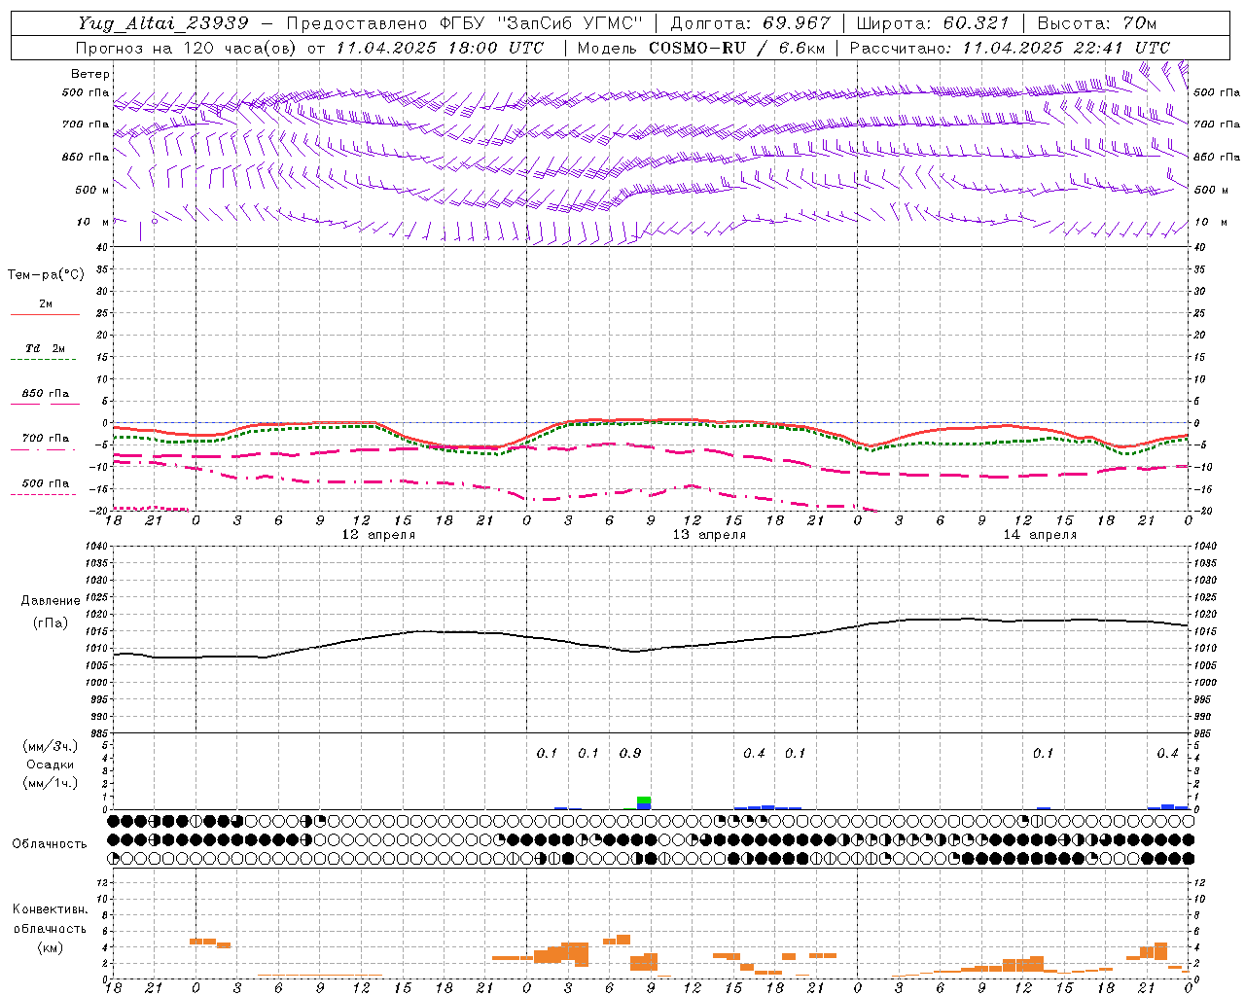The image size is (1245, 996).
Task: Click the Давление pressure panel label
Action: pyautogui.click(x=51, y=601)
